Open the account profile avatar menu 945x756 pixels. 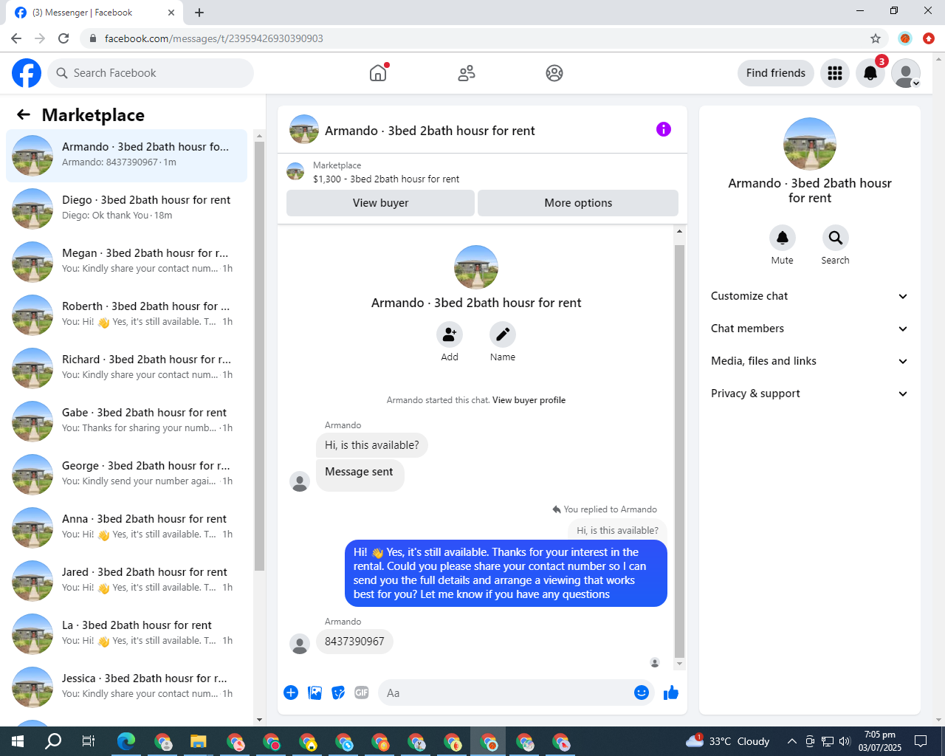tap(906, 73)
